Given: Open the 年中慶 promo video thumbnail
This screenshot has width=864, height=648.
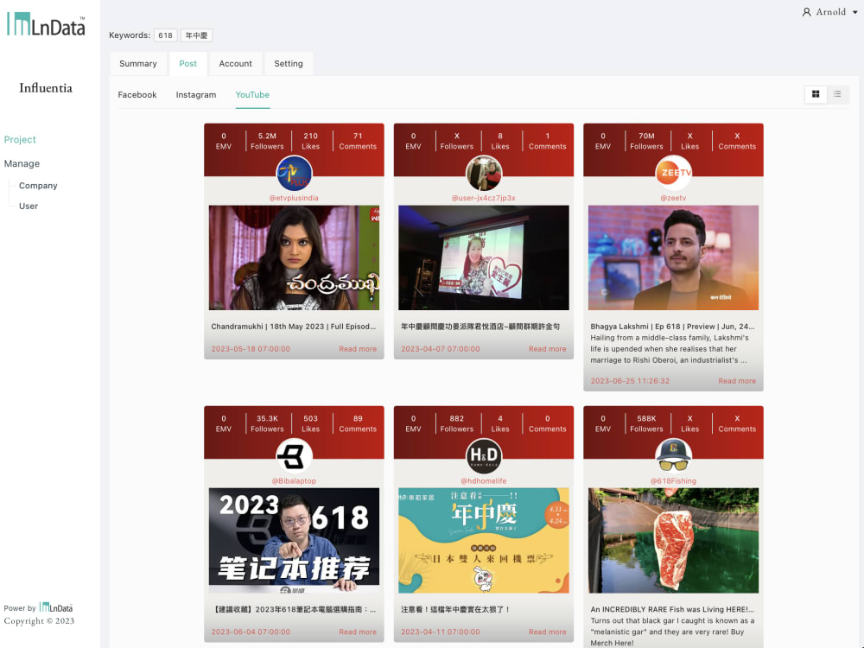Looking at the screenshot, I should (x=483, y=541).
